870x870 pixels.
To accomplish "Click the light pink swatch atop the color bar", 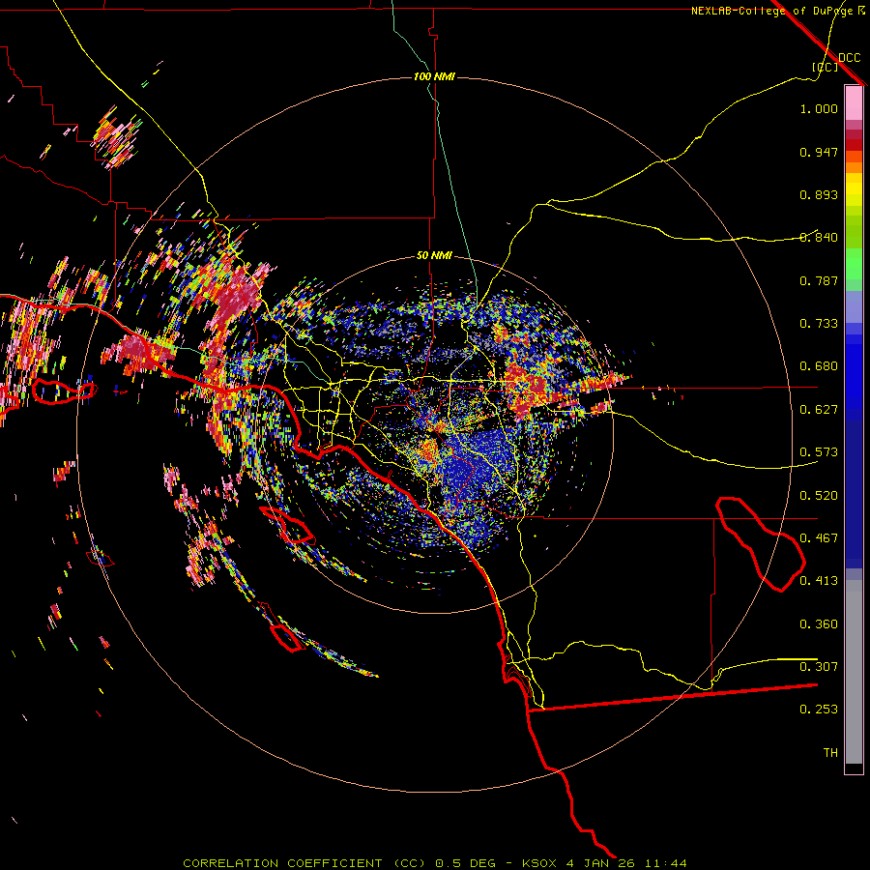I will click(854, 103).
